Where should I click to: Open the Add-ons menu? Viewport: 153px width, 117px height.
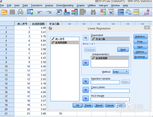(x=103, y=5)
